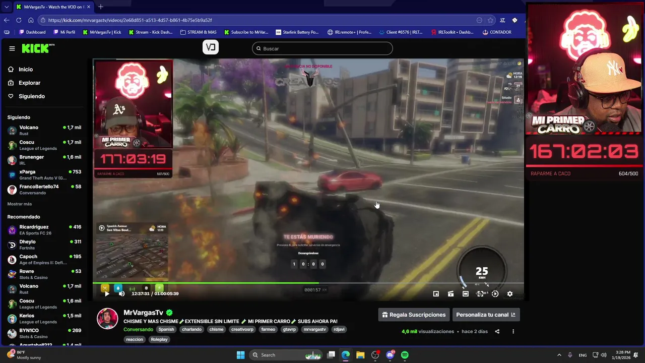Image resolution: width=645 pixels, height=363 pixels.
Task: Click the kick.com URL address bar
Action: click(x=257, y=20)
